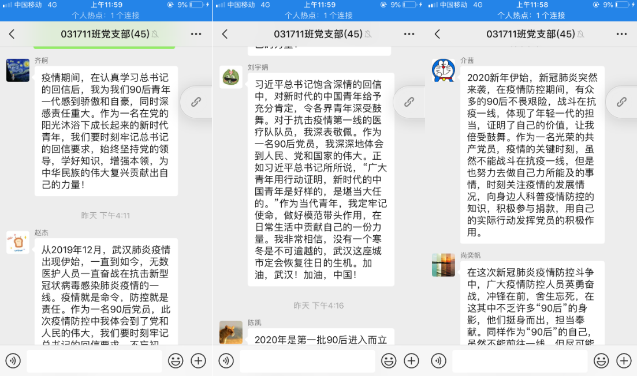Screen dimensions: 637x376
Task: Tap floating link button beside 介茜's message
Action: pyautogui.click(x=621, y=102)
